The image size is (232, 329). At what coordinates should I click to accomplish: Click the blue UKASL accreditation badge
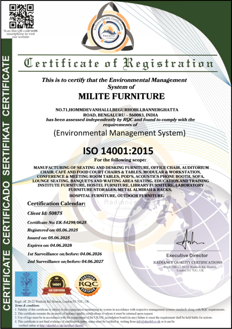[26, 283]
